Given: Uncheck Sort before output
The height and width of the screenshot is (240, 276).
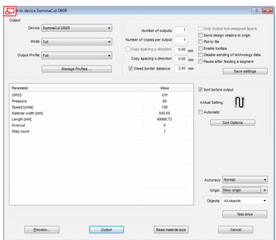Looking at the screenshot, I should click(200, 89).
